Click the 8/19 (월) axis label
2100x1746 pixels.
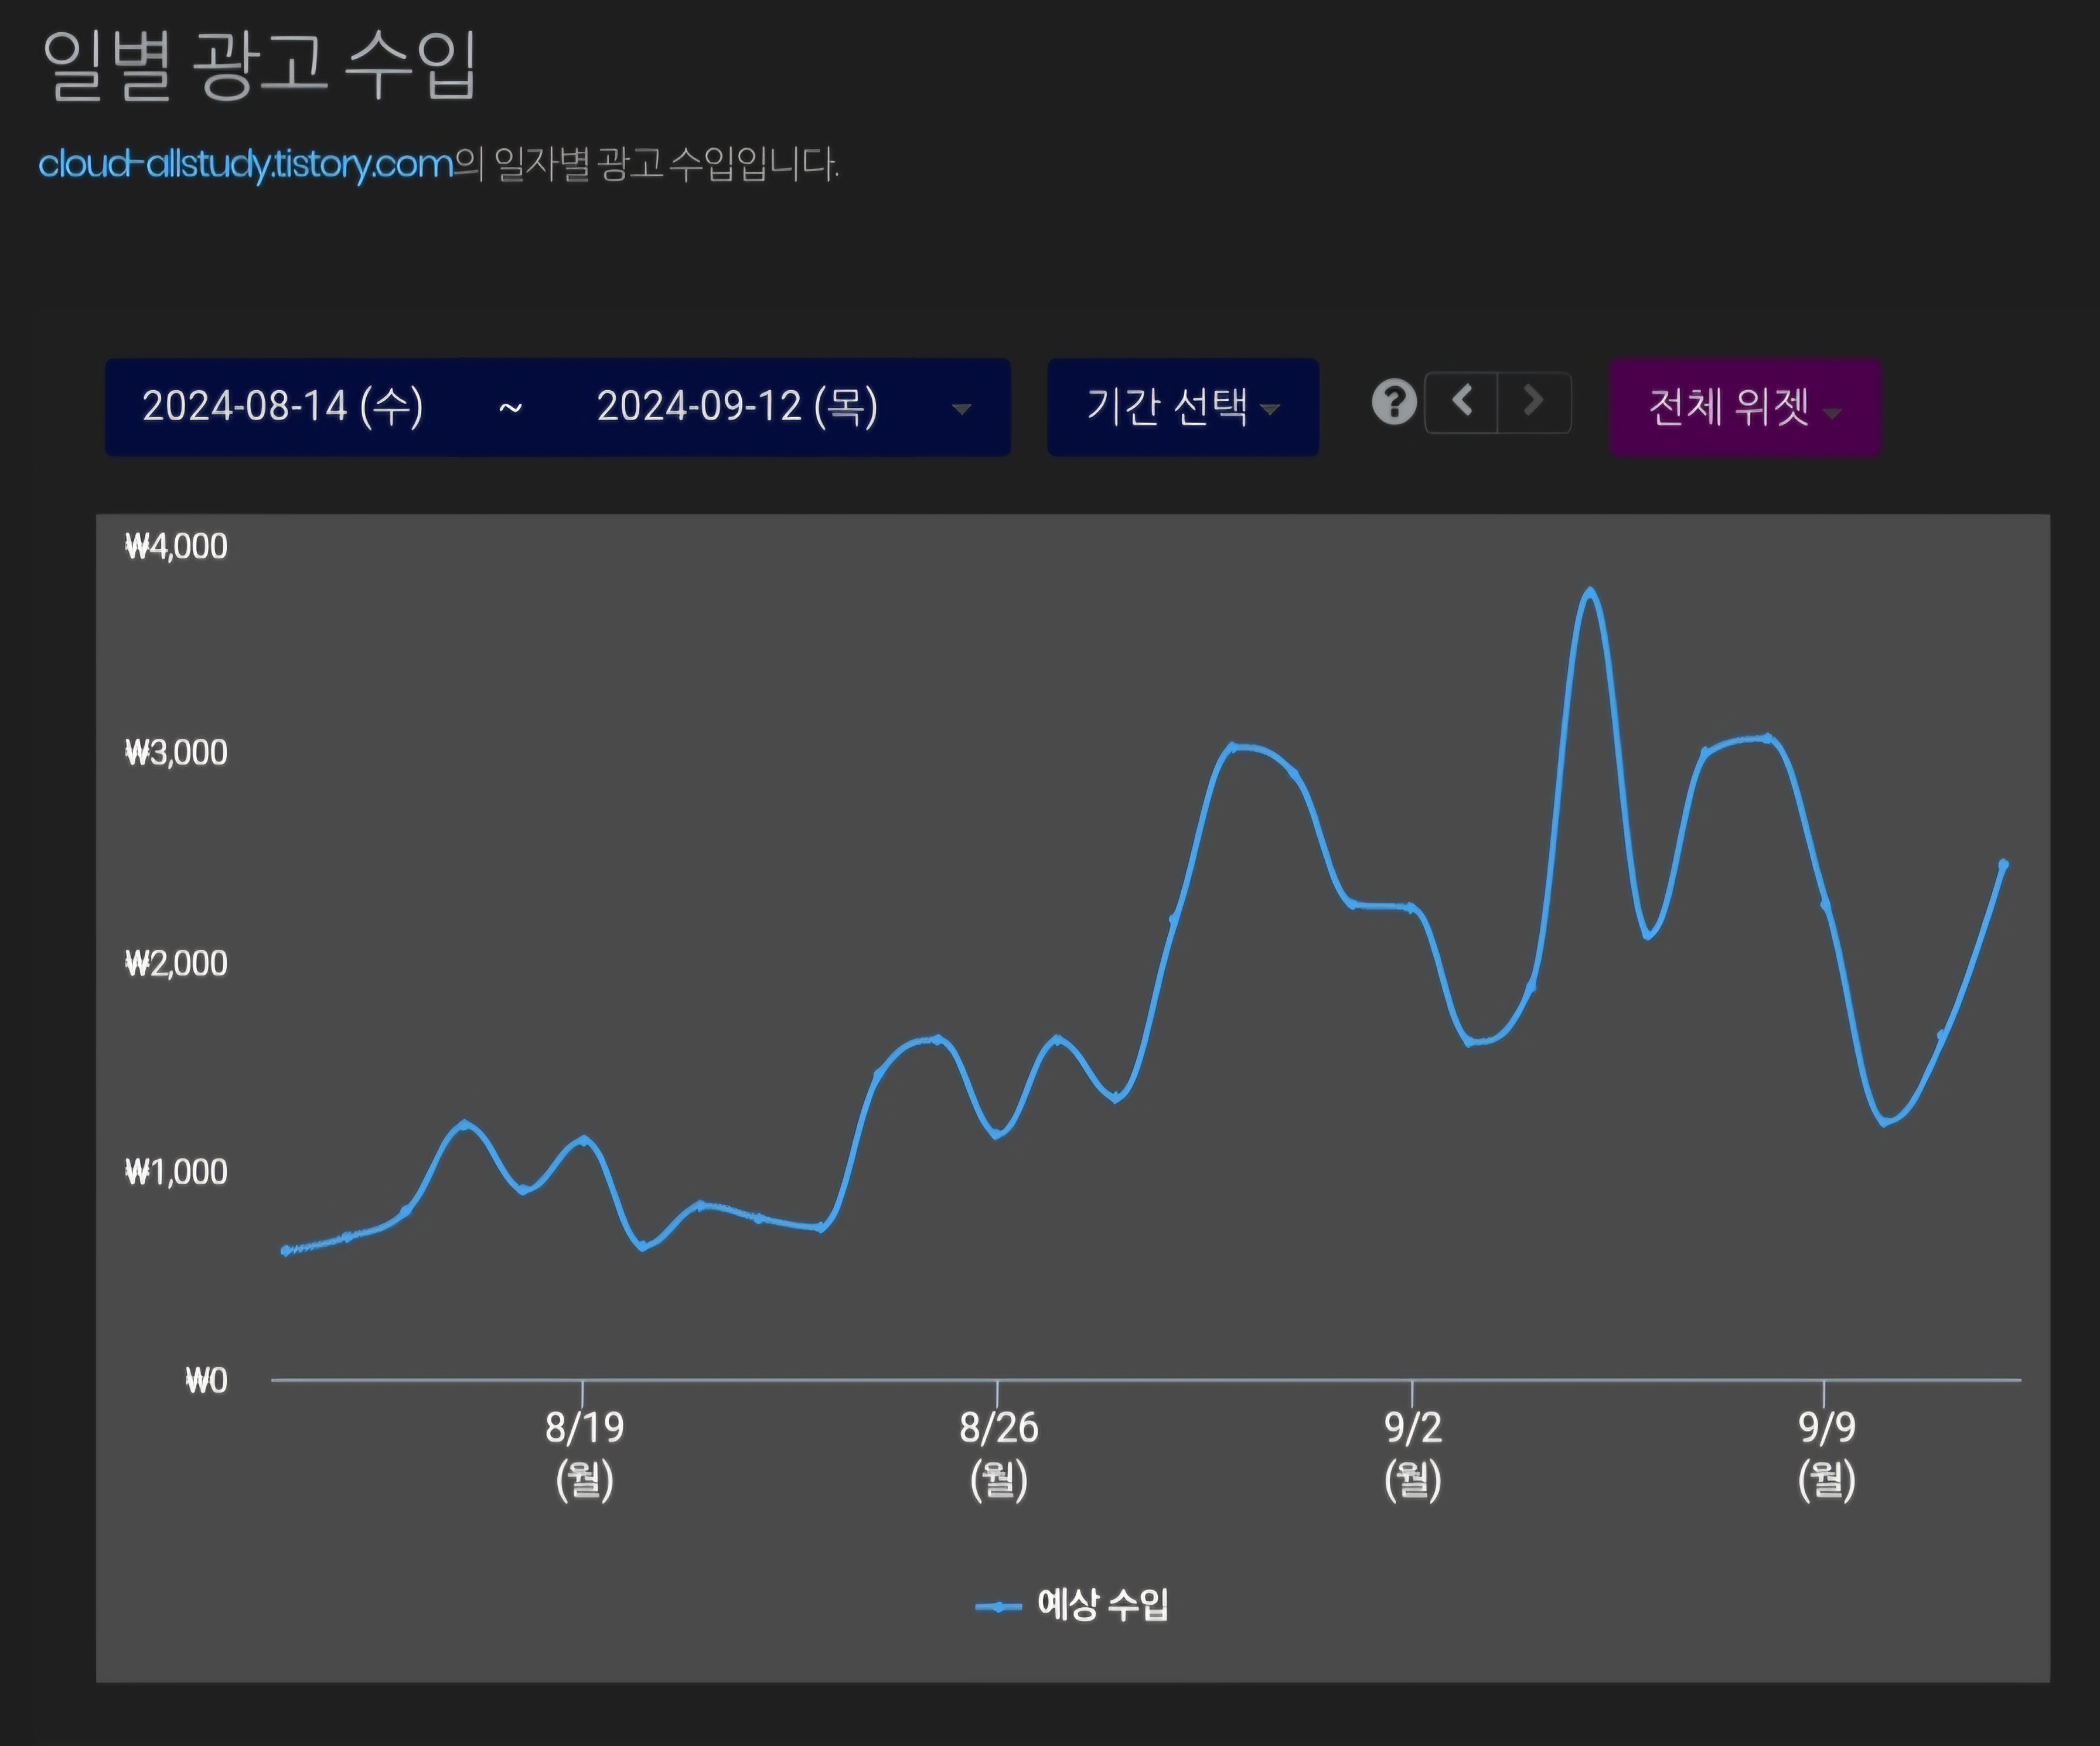584,1453
